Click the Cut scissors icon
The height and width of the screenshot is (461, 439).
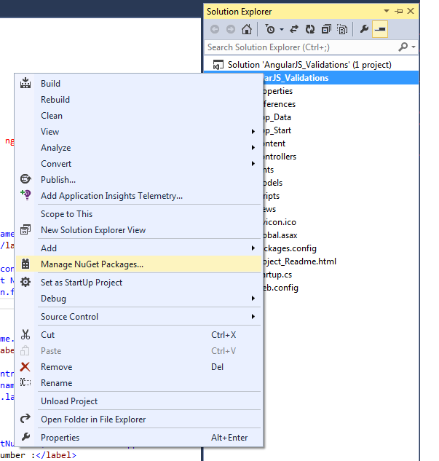25,334
